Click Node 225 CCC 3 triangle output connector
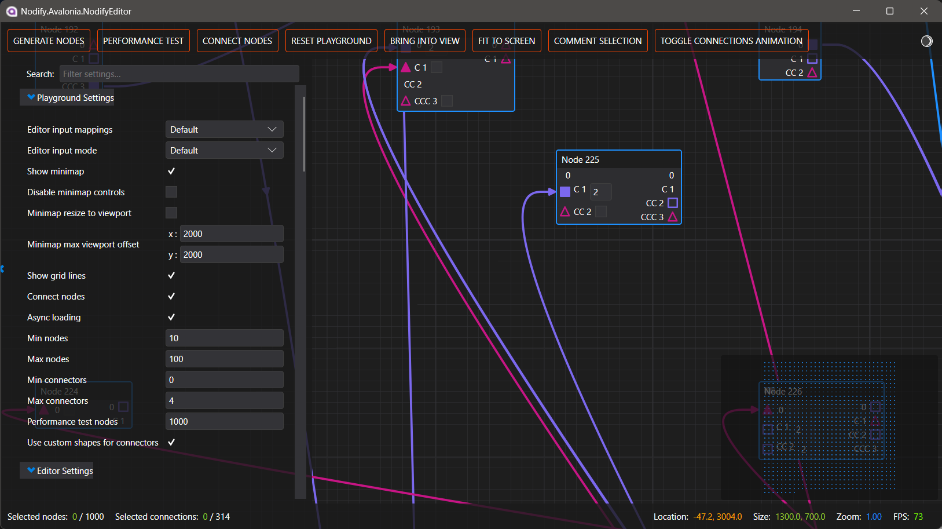 click(673, 217)
